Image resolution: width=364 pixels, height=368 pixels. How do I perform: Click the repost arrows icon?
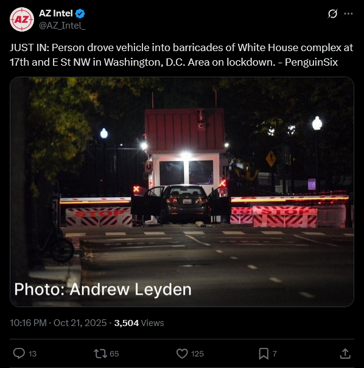[100, 353]
